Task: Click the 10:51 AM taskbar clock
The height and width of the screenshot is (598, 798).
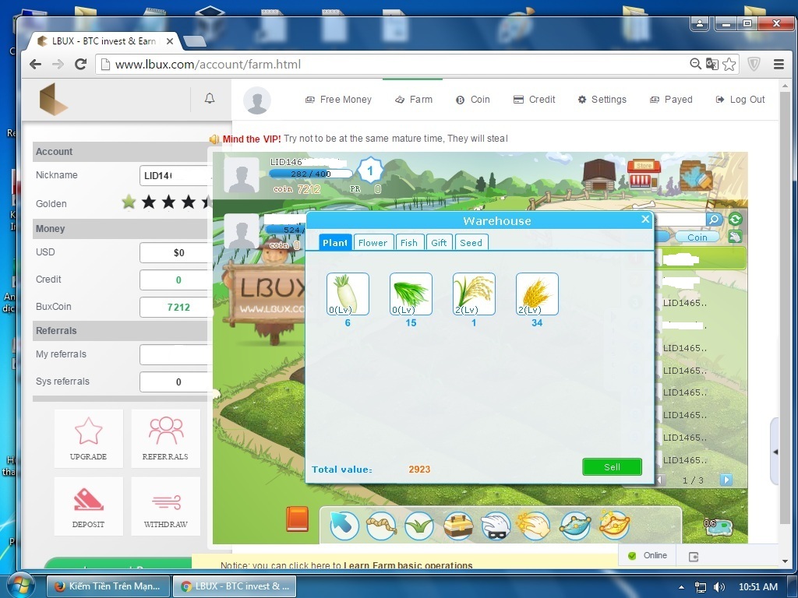Action: 757,587
